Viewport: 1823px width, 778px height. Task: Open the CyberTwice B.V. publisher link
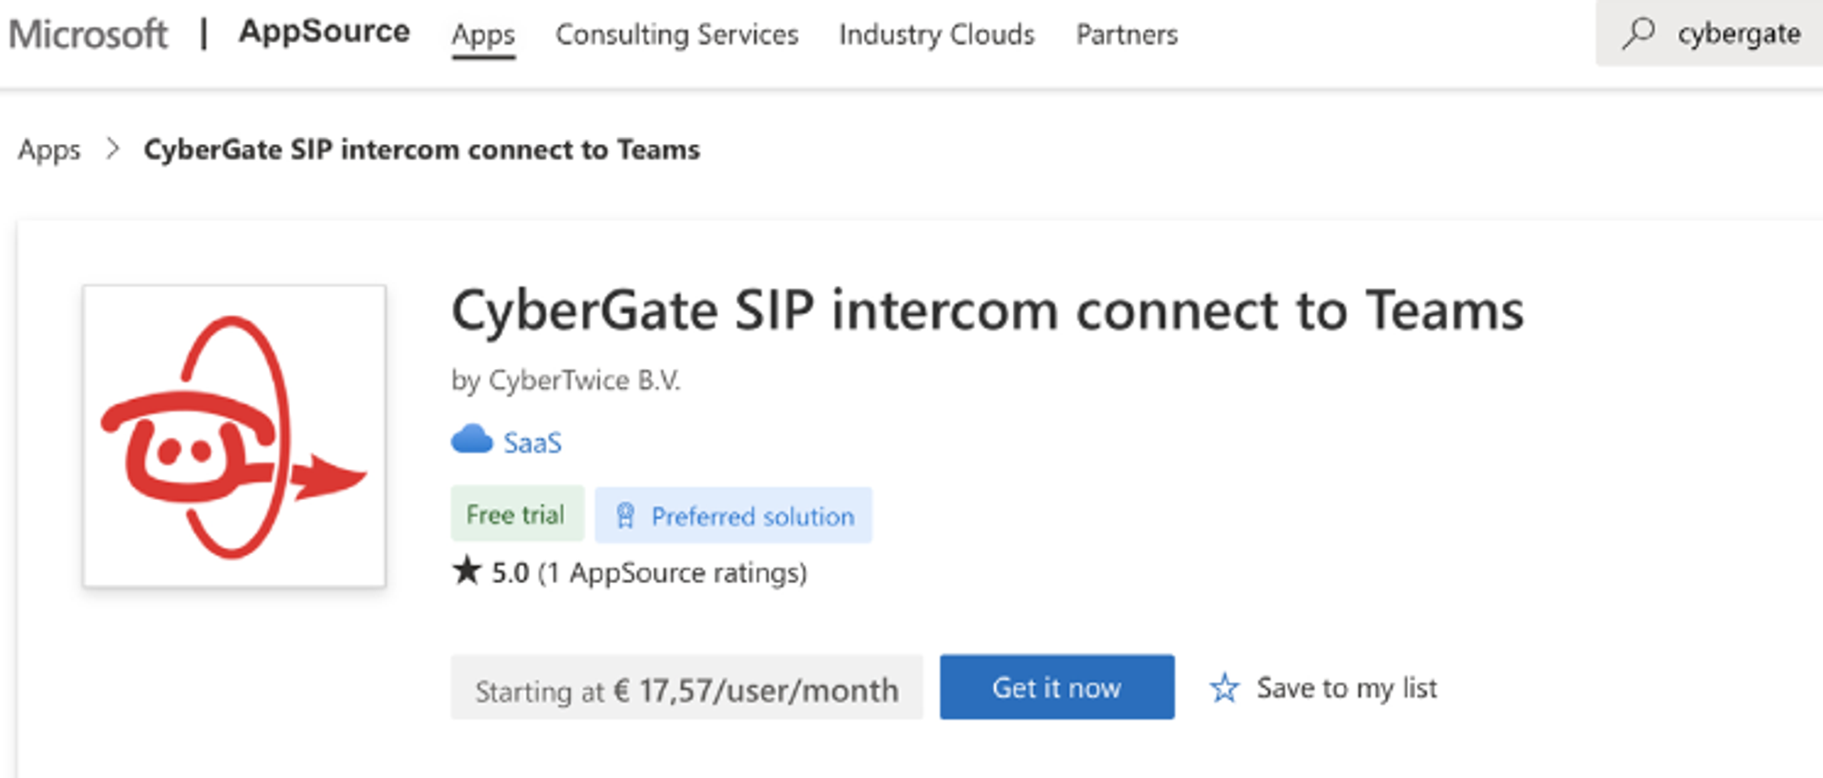pyautogui.click(x=584, y=380)
